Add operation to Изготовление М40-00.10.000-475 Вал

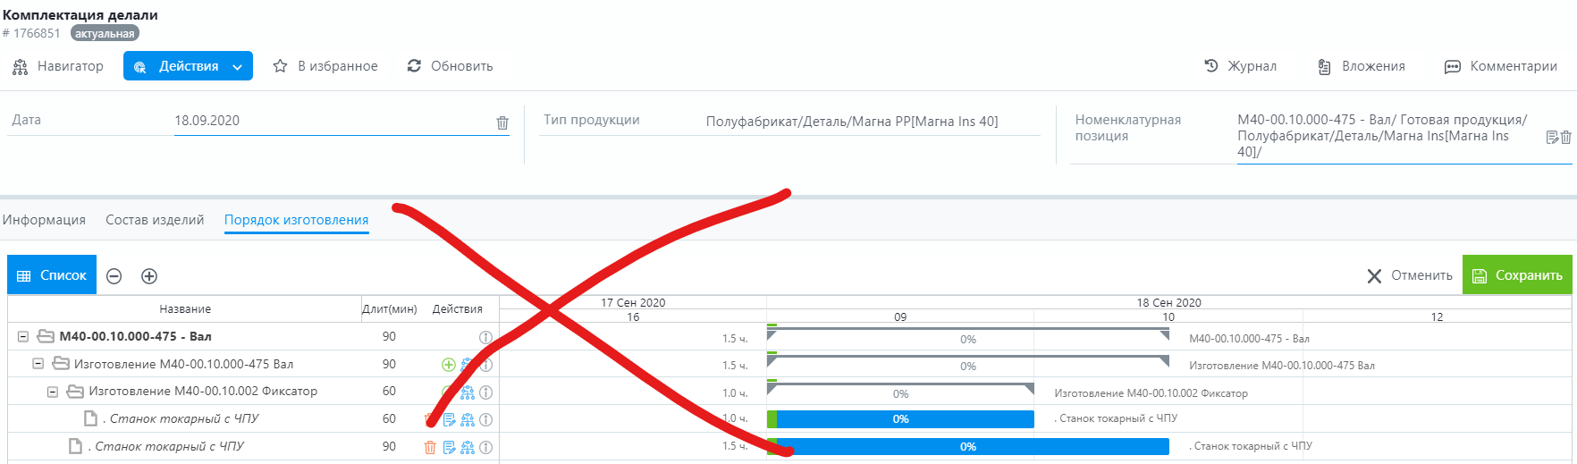(x=449, y=365)
